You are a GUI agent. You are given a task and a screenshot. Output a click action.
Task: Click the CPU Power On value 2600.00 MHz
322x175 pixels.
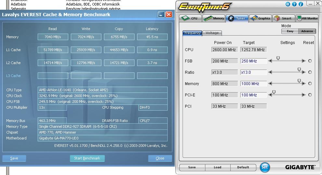coord(225,50)
